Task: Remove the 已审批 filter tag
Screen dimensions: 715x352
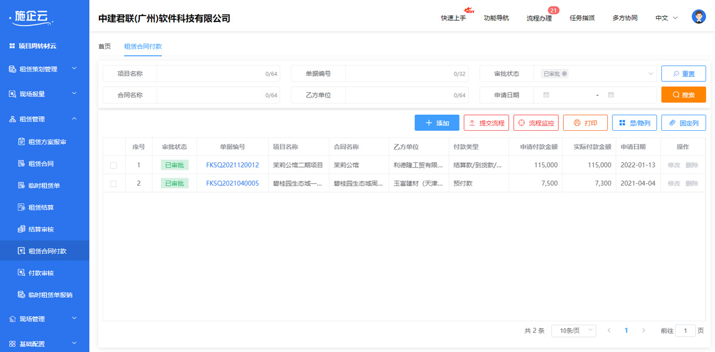Action: pos(564,74)
